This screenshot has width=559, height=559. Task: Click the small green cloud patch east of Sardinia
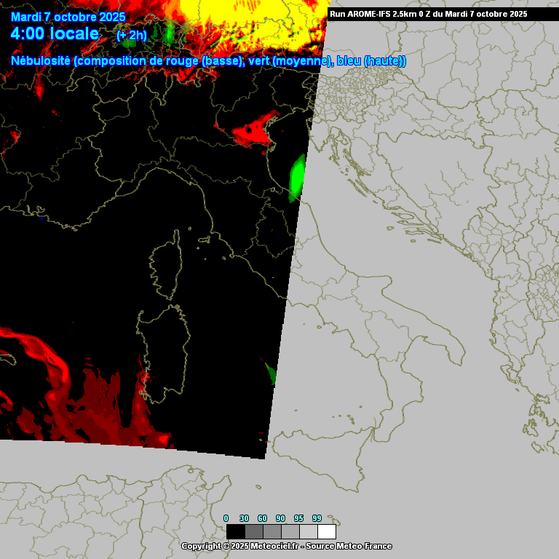[x=271, y=374]
